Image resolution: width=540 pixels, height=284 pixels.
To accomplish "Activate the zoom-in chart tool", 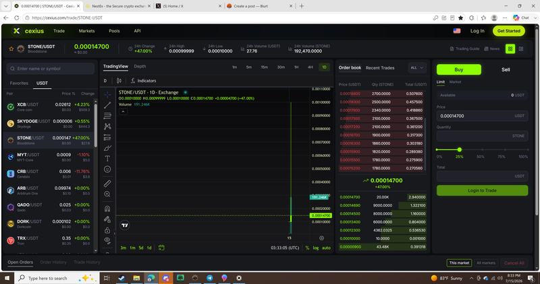I will [107, 194].
